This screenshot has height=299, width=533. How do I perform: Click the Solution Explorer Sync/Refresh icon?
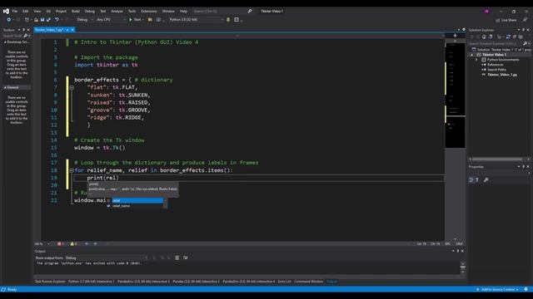[508, 37]
